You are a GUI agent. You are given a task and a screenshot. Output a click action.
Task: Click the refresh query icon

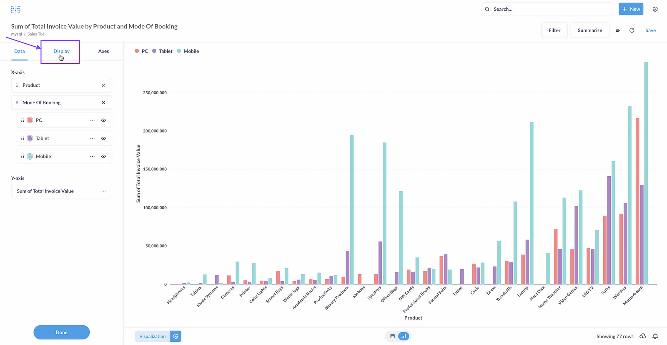(632, 30)
